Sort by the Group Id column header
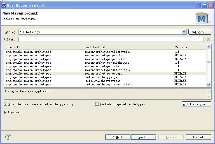This screenshot has width=215, height=144. click(44, 47)
